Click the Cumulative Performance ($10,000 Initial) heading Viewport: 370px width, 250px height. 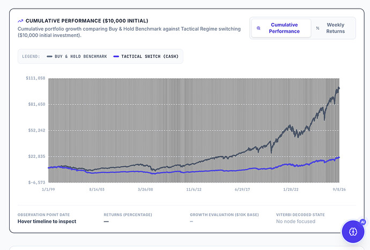click(x=87, y=21)
